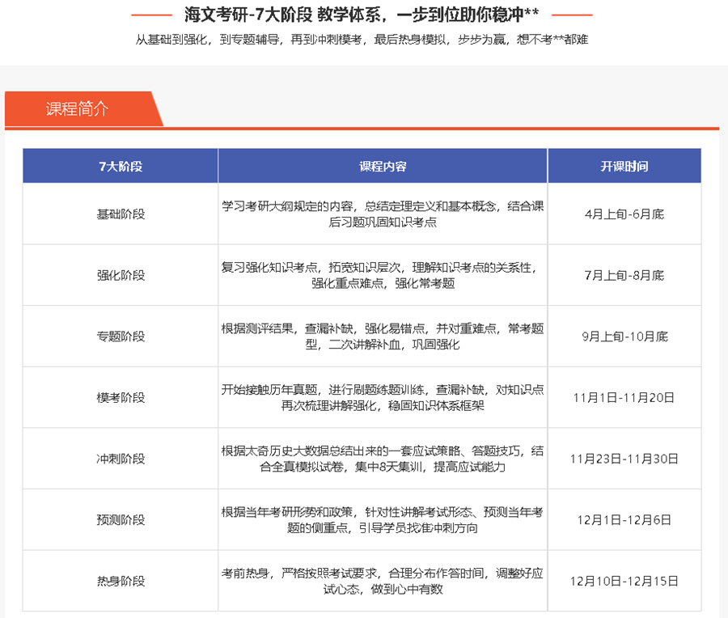
Task: Select the 冲刺阶段 row label
Action: point(119,458)
